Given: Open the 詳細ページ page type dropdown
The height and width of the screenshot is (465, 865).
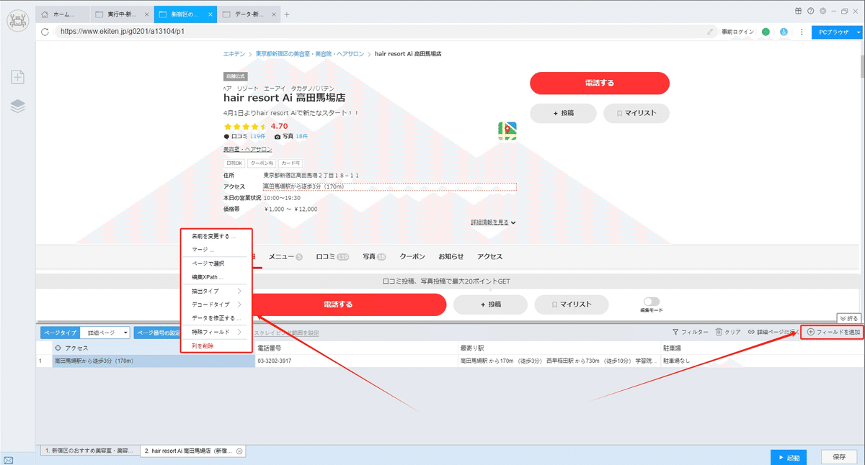Looking at the screenshot, I should click(105, 333).
